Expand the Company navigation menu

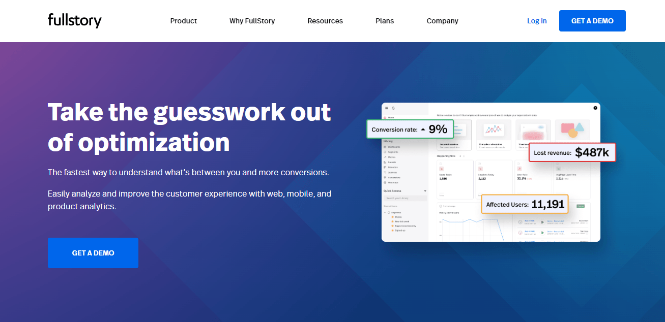pyautogui.click(x=442, y=21)
